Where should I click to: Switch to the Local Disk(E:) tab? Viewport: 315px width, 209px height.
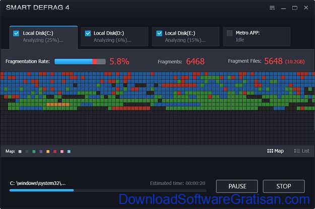[185, 37]
